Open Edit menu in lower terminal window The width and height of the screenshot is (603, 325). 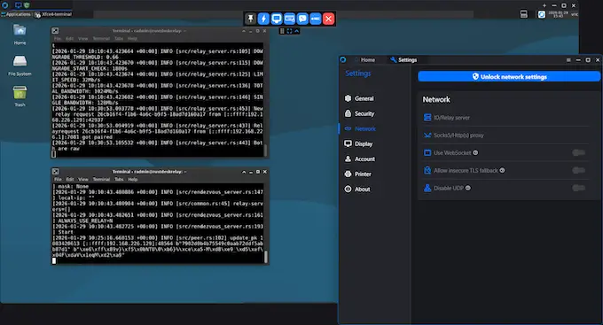pos(70,180)
